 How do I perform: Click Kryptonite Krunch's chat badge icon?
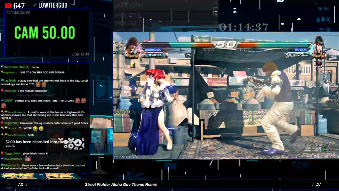click(2, 67)
